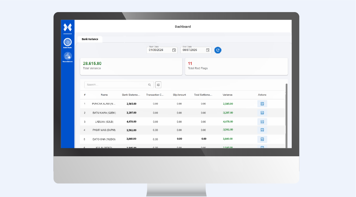Select the LABUAN (S2LB) name cell
Screen dimensions: 356x197
(x=104, y=122)
